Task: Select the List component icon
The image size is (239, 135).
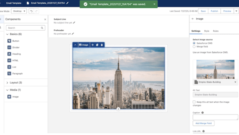Action: [x=9, y=67]
